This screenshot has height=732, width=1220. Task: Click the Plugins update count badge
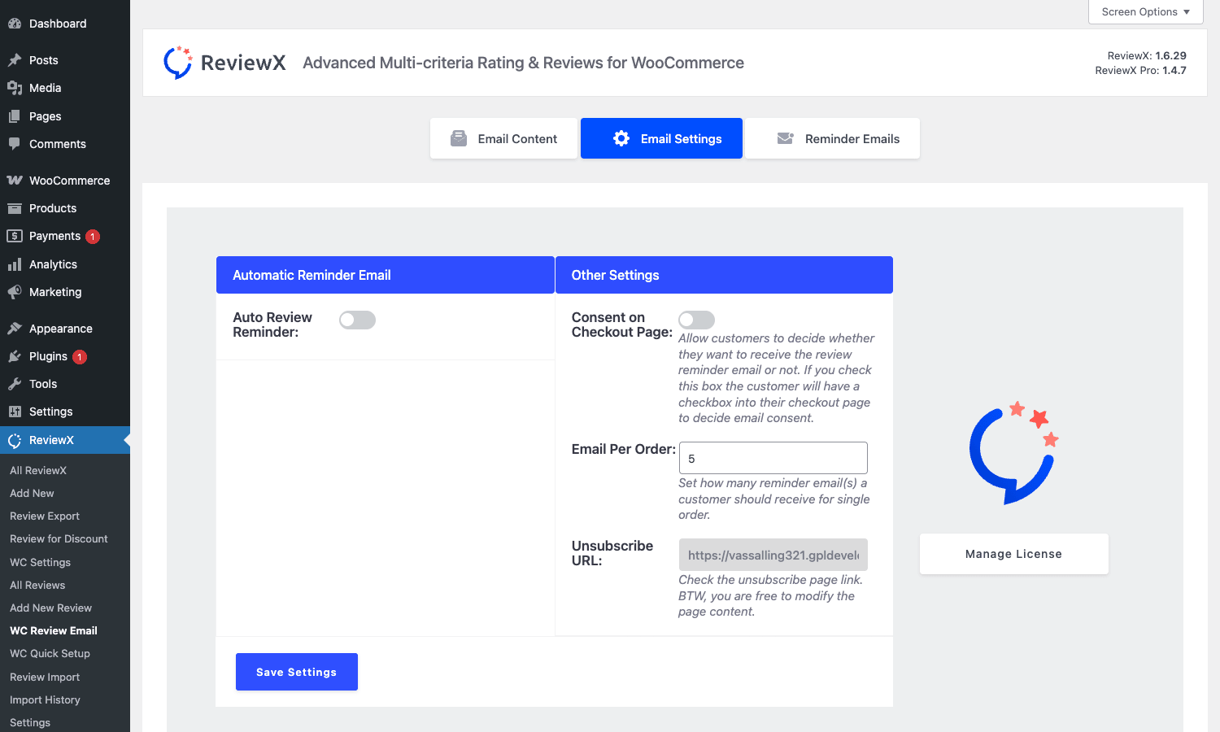point(80,357)
